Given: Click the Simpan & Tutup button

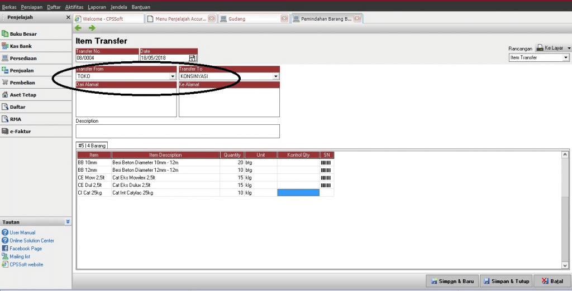Looking at the screenshot, I should [x=506, y=281].
